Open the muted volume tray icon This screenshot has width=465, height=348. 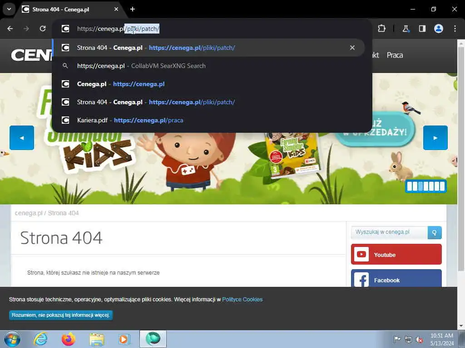coord(419,339)
